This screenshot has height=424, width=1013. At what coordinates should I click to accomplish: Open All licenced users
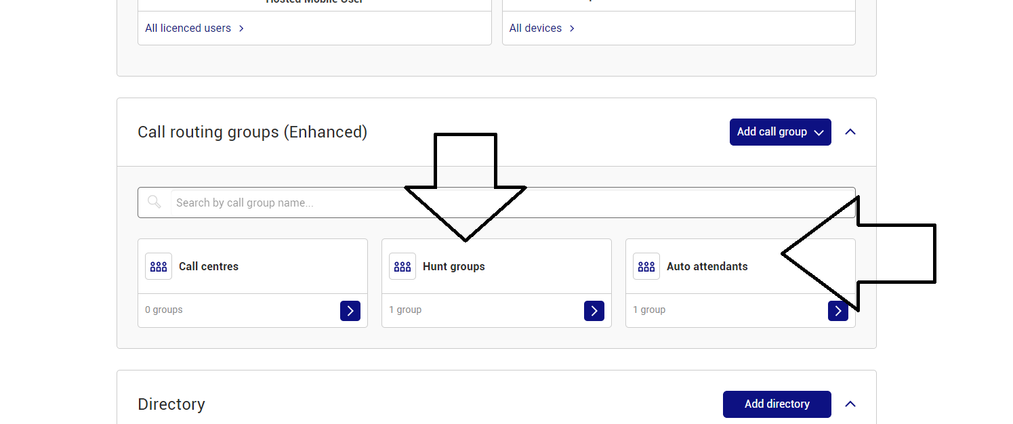tap(188, 28)
